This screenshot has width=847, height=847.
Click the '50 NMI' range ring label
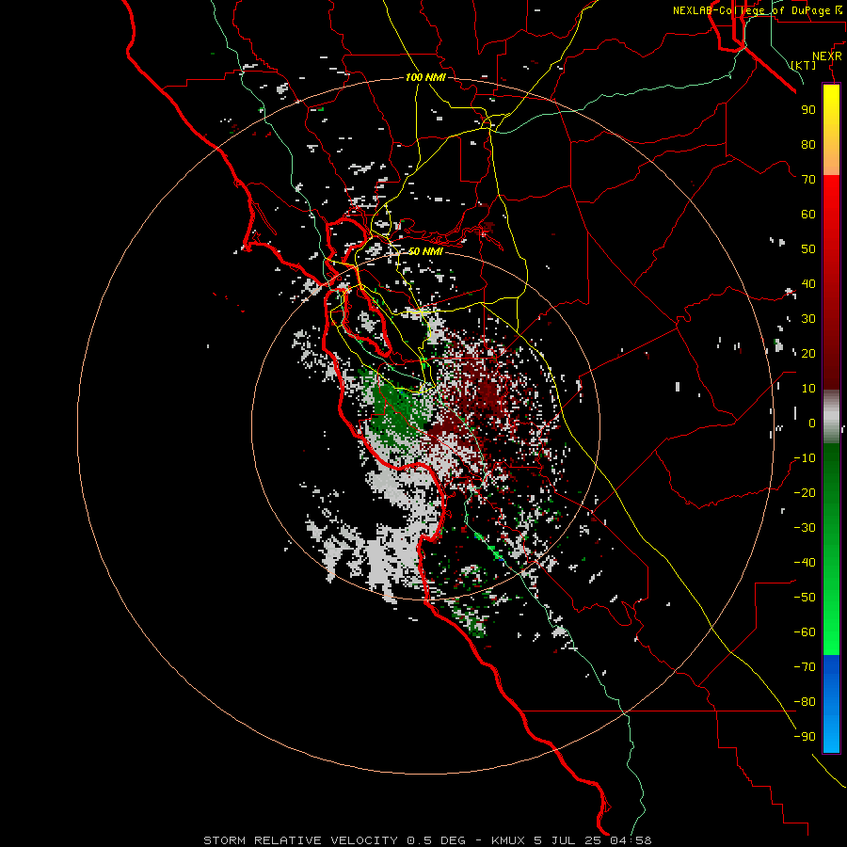click(x=425, y=251)
